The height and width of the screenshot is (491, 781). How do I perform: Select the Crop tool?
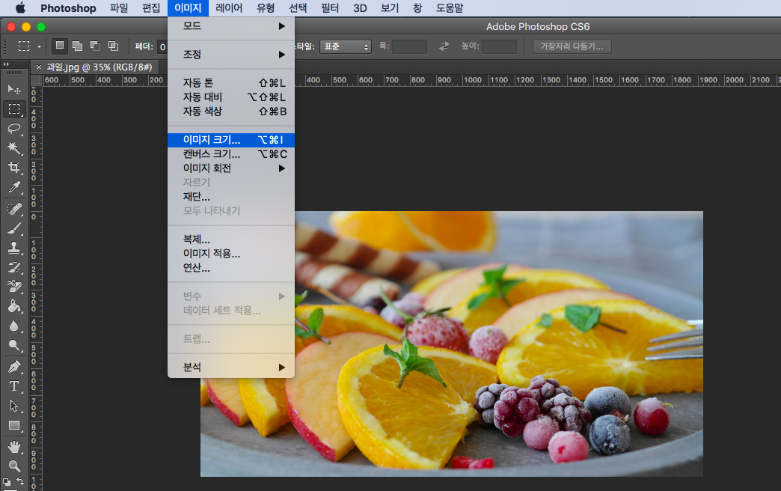[14, 168]
